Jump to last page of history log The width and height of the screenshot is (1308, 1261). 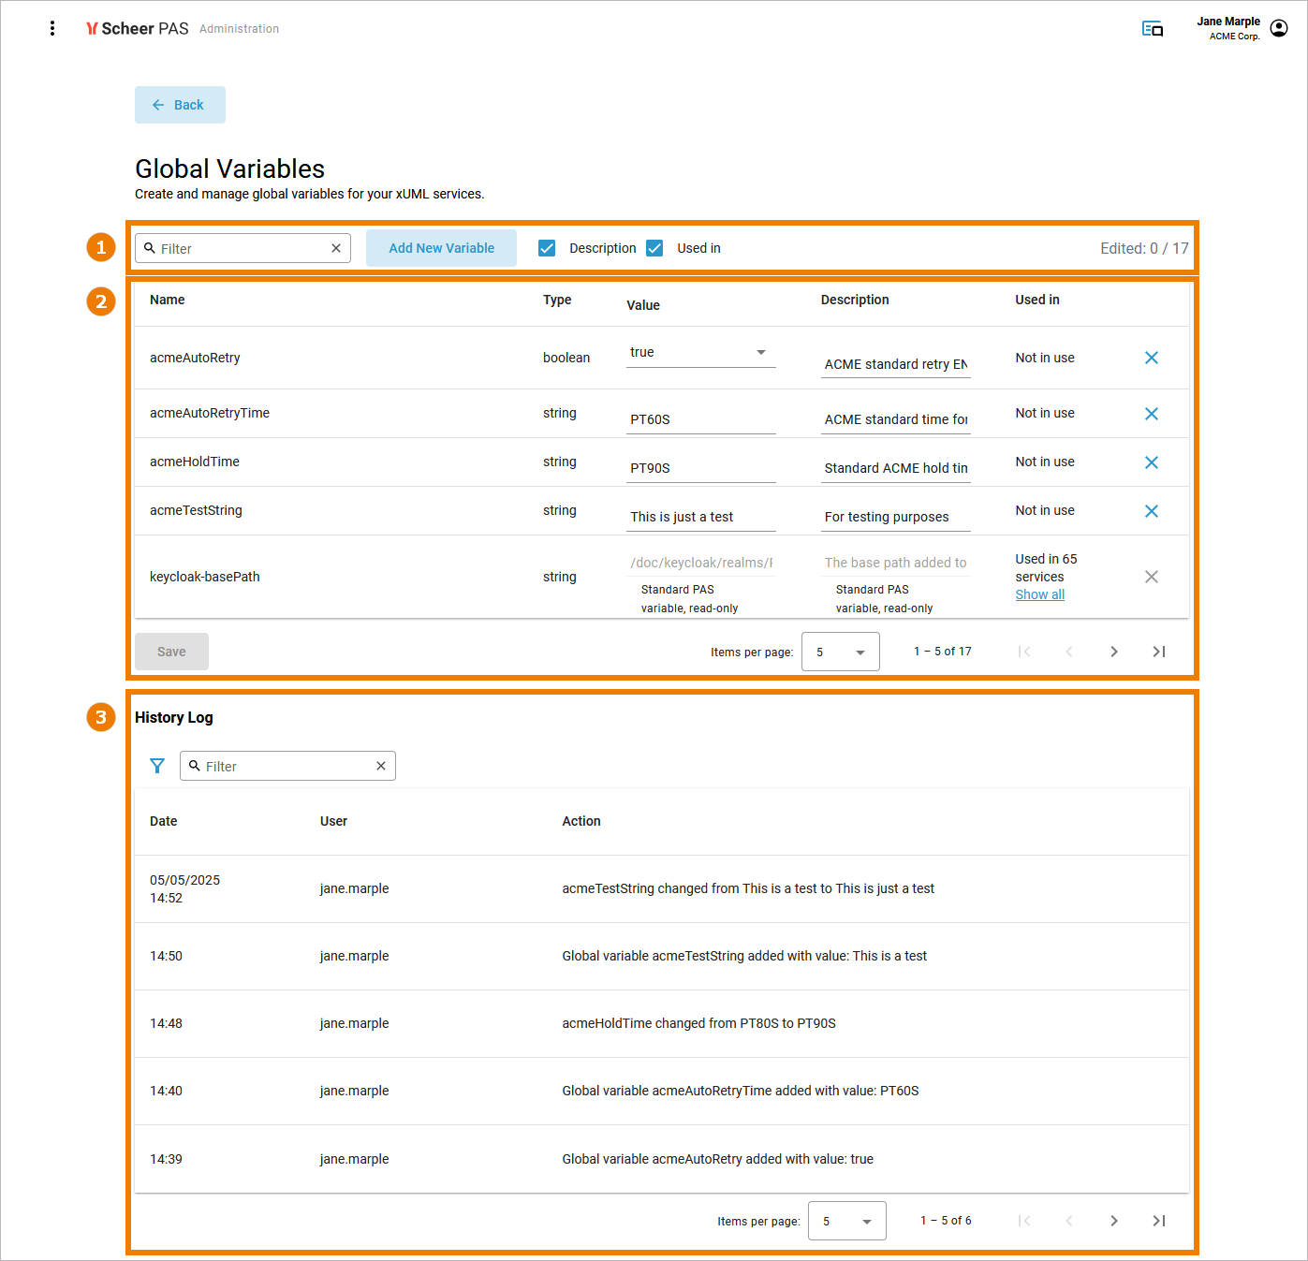[1159, 1221]
